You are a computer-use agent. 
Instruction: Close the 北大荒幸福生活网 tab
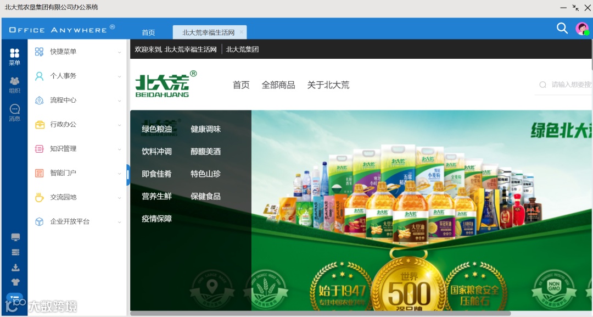pyautogui.click(x=241, y=32)
